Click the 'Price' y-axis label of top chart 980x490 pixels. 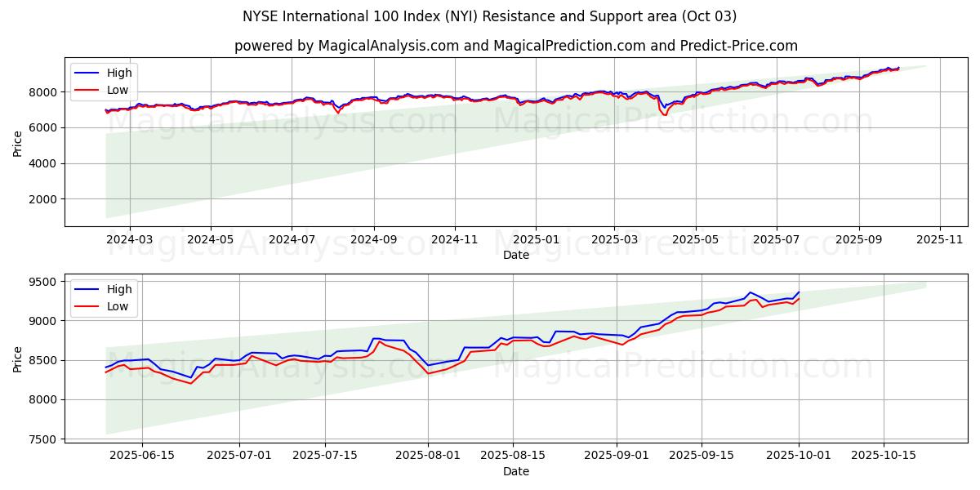18,142
